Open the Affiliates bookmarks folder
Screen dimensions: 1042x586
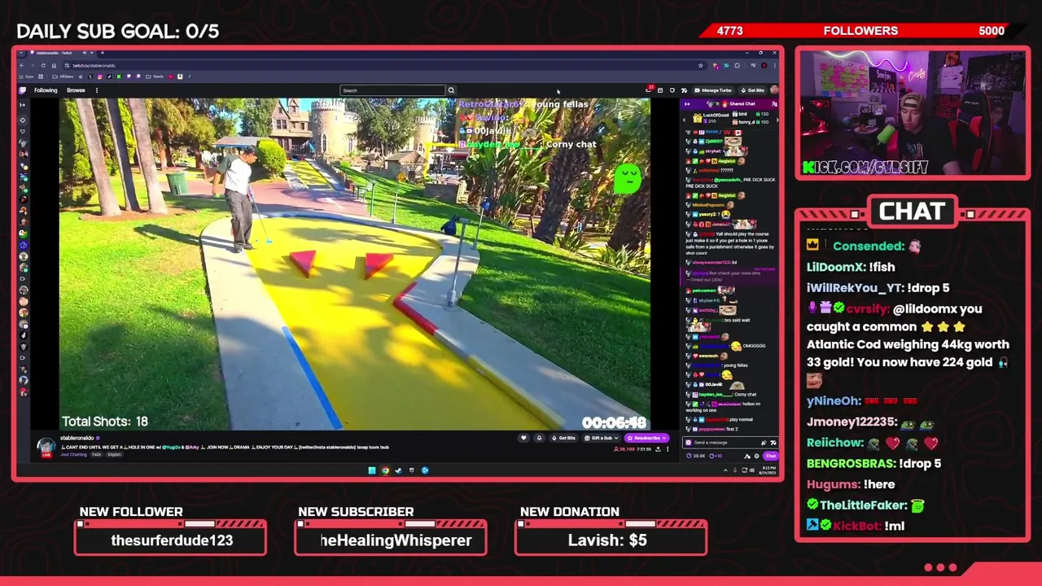pos(63,77)
